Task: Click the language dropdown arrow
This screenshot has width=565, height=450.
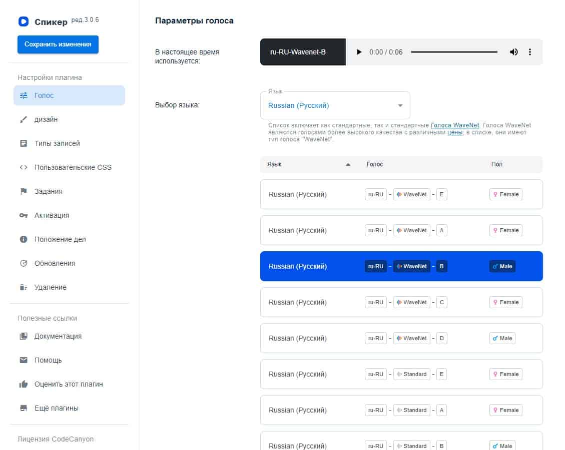Action: (x=400, y=105)
